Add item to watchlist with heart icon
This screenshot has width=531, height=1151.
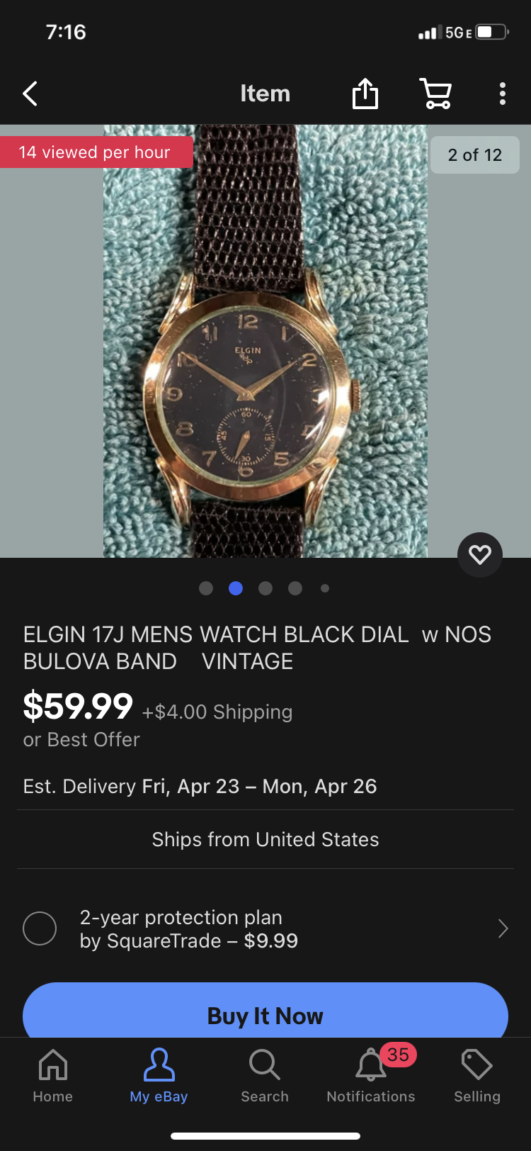[x=480, y=554]
